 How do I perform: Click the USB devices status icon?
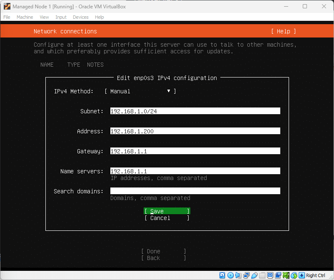254,275
